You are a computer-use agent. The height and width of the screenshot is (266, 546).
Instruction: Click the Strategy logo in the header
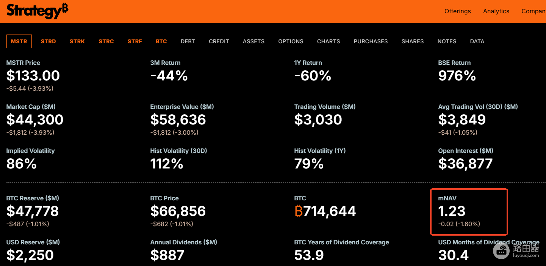click(x=38, y=11)
